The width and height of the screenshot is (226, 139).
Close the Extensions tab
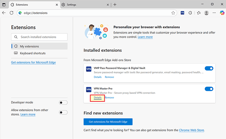click(57, 5)
